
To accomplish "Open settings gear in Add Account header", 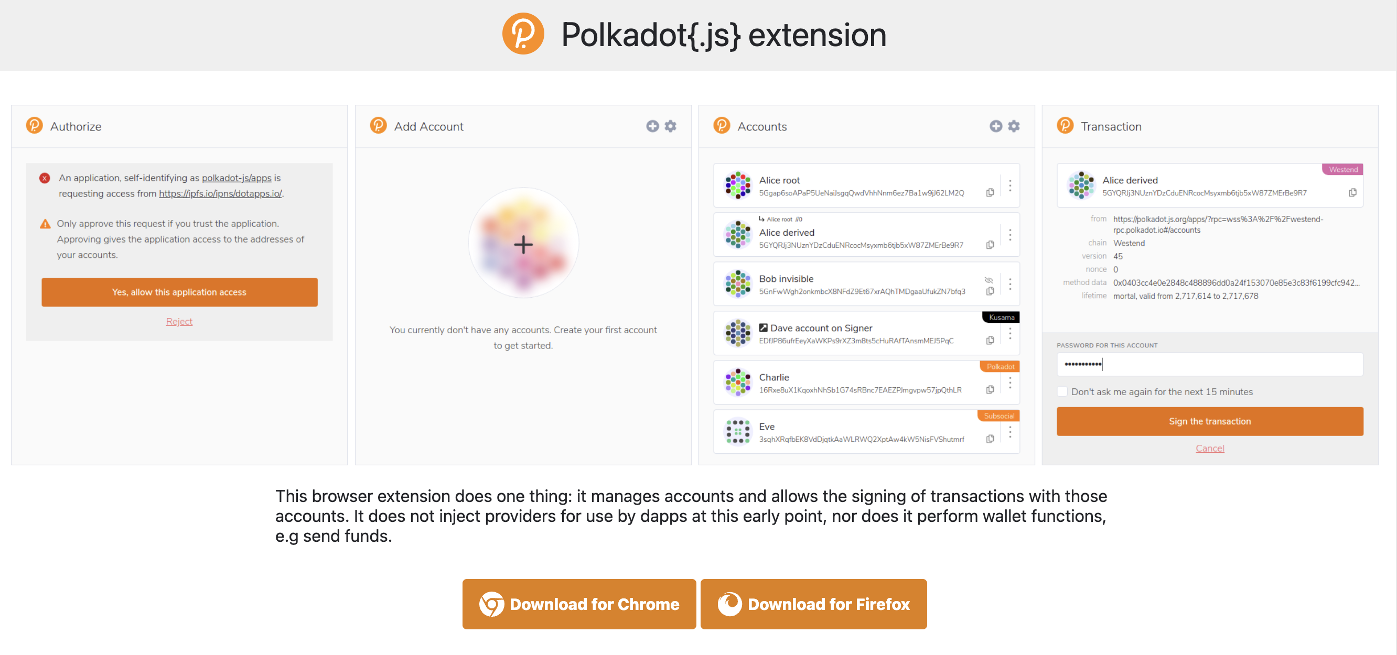I will pyautogui.click(x=670, y=126).
